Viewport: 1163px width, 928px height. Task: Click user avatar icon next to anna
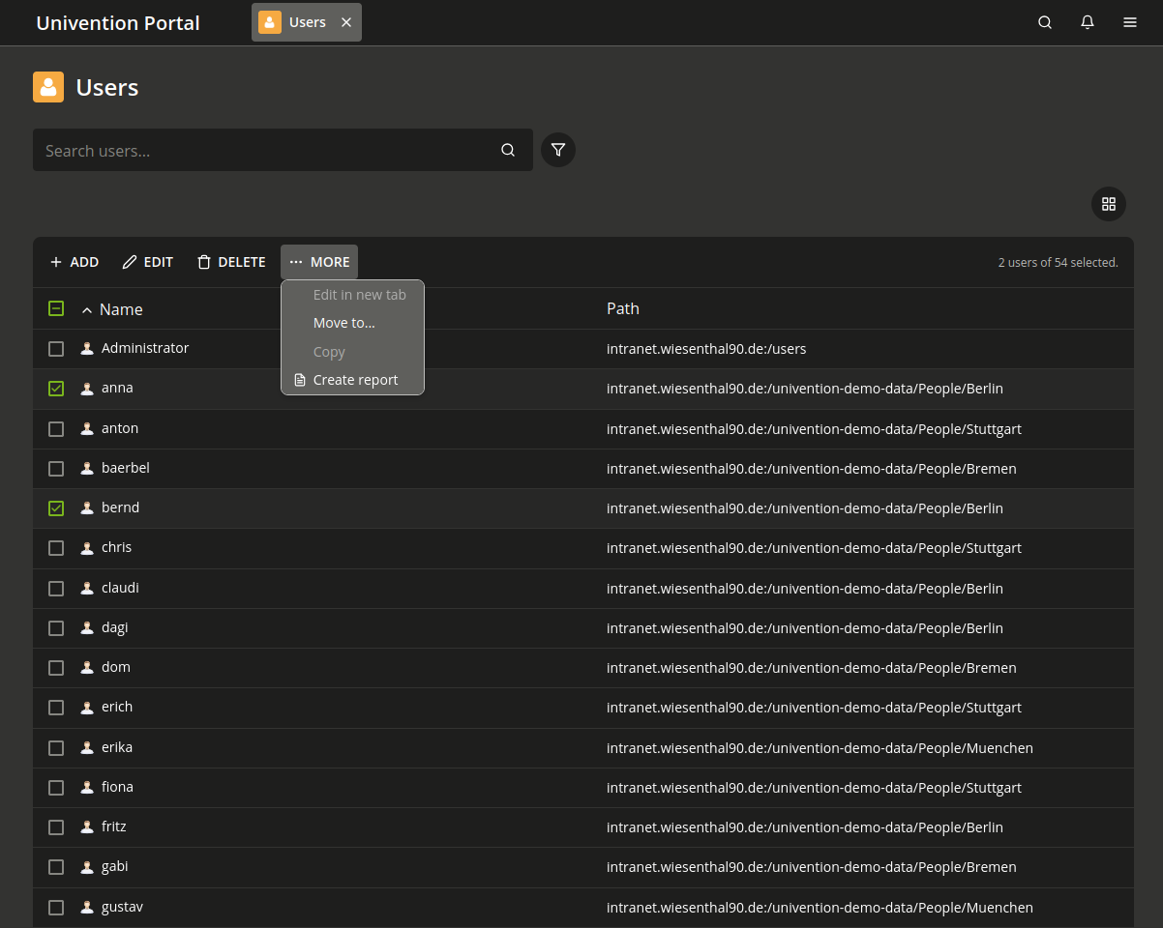click(87, 389)
